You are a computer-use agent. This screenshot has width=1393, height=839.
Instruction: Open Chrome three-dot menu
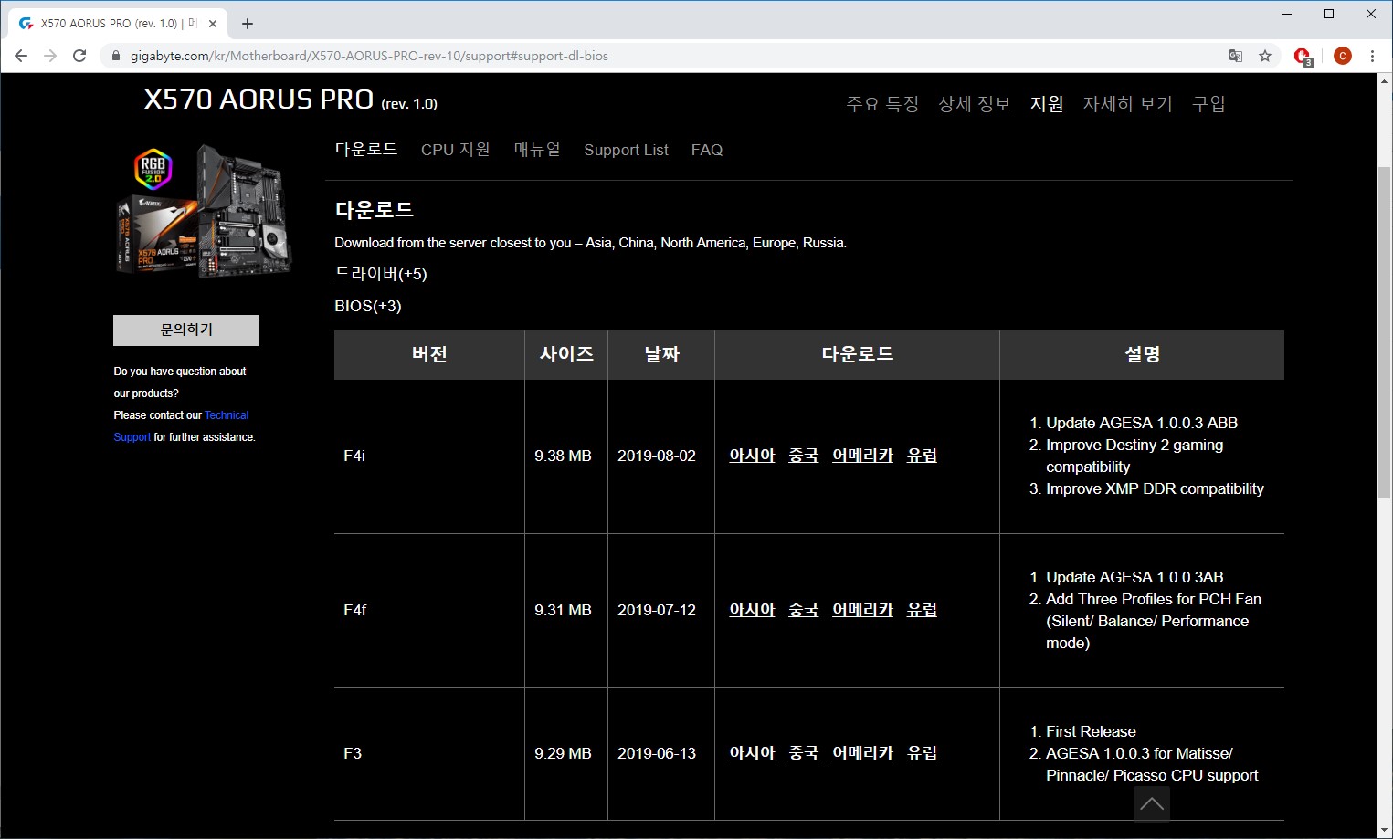click(x=1372, y=56)
